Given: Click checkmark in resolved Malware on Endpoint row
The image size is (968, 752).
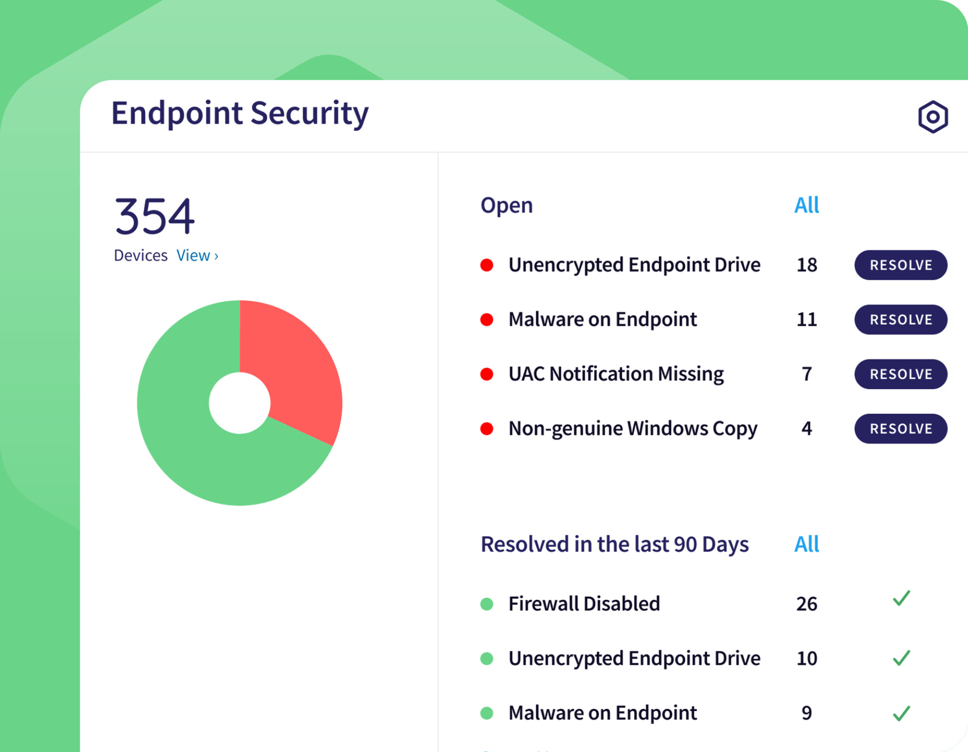Looking at the screenshot, I should [x=901, y=713].
